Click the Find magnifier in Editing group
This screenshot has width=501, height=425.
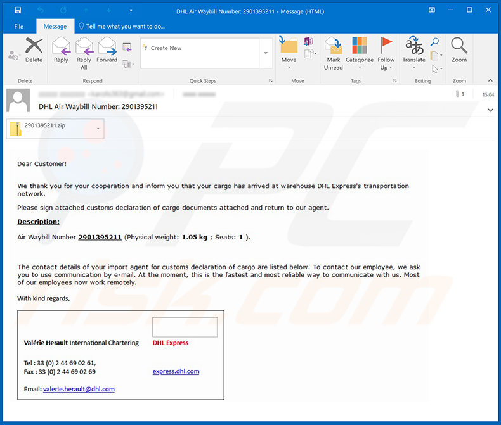pos(435,41)
